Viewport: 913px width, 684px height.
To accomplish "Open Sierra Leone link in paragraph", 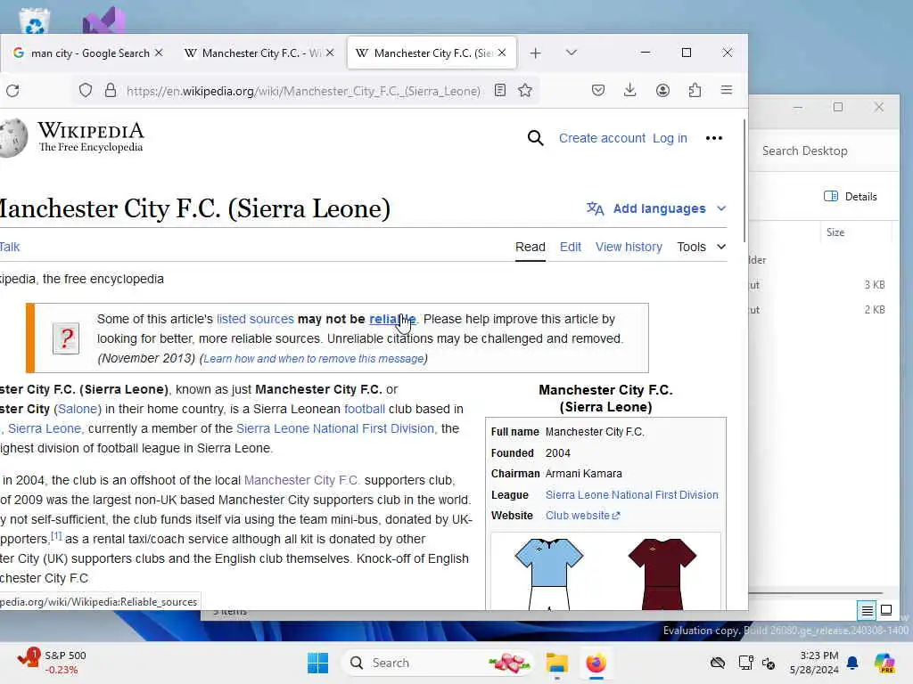I will [x=45, y=428].
